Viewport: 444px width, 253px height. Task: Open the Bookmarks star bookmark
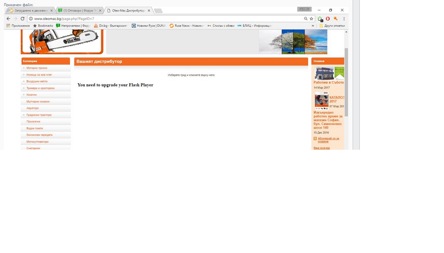43,26
